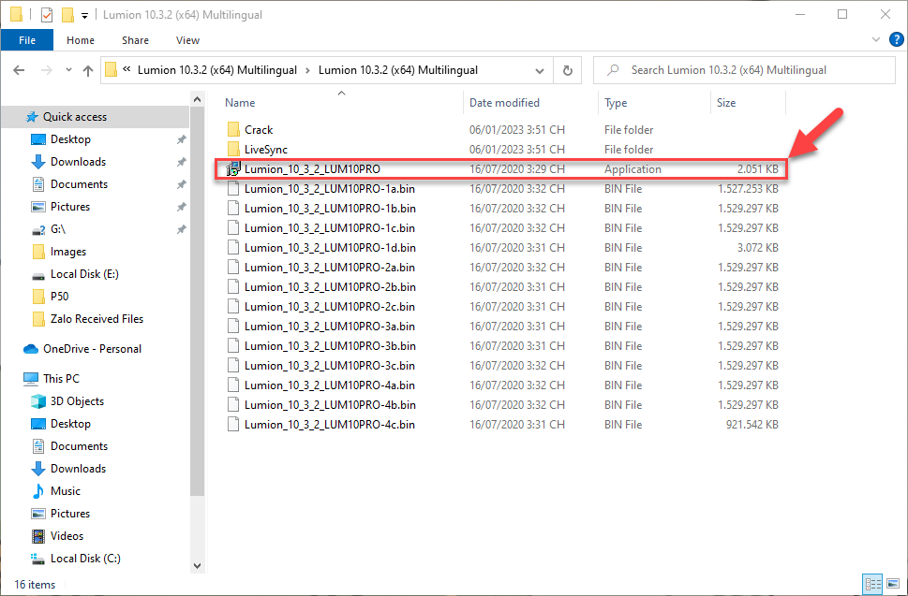Open the File menu
The height and width of the screenshot is (596, 908).
[27, 40]
